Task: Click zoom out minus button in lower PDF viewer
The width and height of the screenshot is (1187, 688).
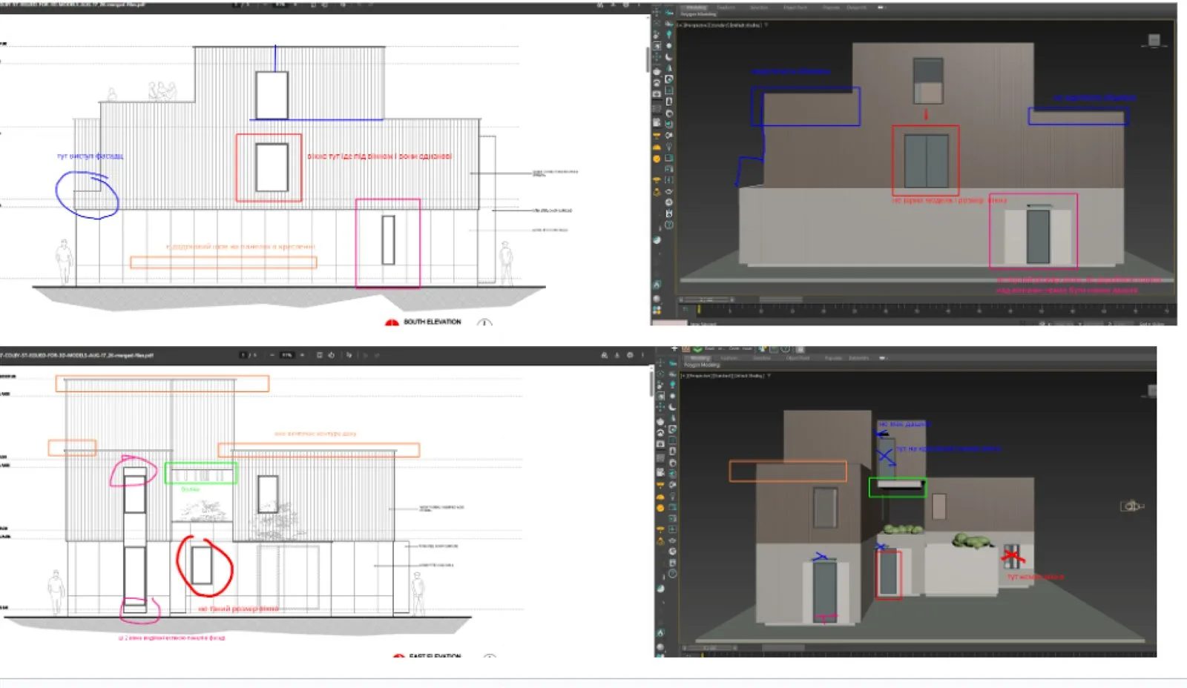Action: click(272, 355)
